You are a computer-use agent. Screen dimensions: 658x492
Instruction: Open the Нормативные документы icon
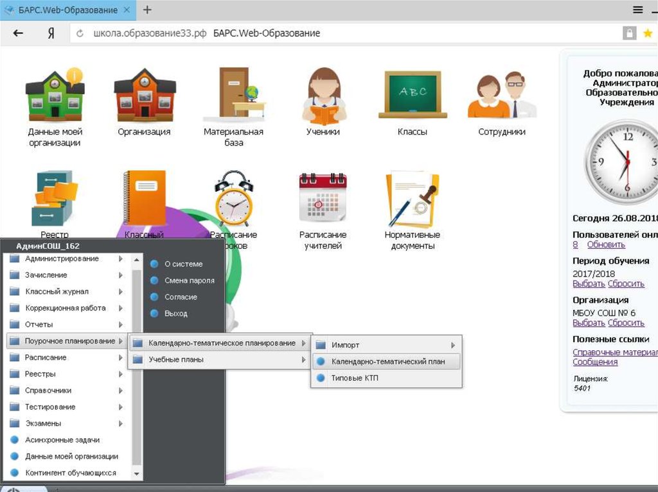point(412,199)
